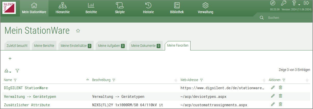The height and width of the screenshot is (109, 313).
Task: Click the key icon in top bar
Action: coord(283,3)
